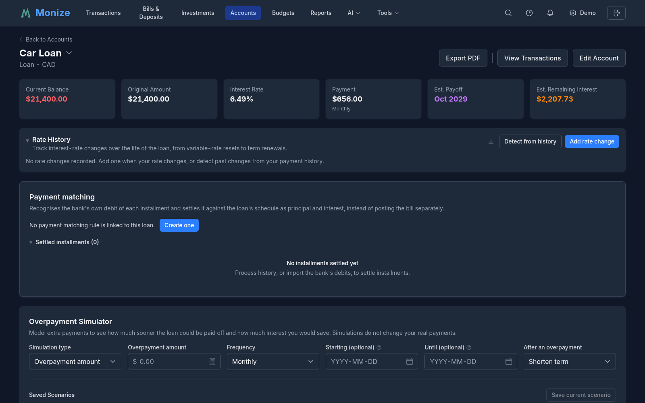Click help icon beside Starting (optional)
This screenshot has height=403, width=645.
(x=379, y=347)
